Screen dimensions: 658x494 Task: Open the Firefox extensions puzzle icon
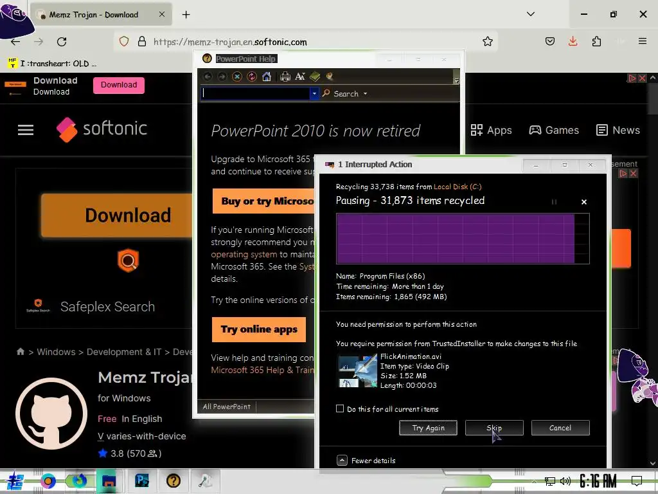(596, 41)
